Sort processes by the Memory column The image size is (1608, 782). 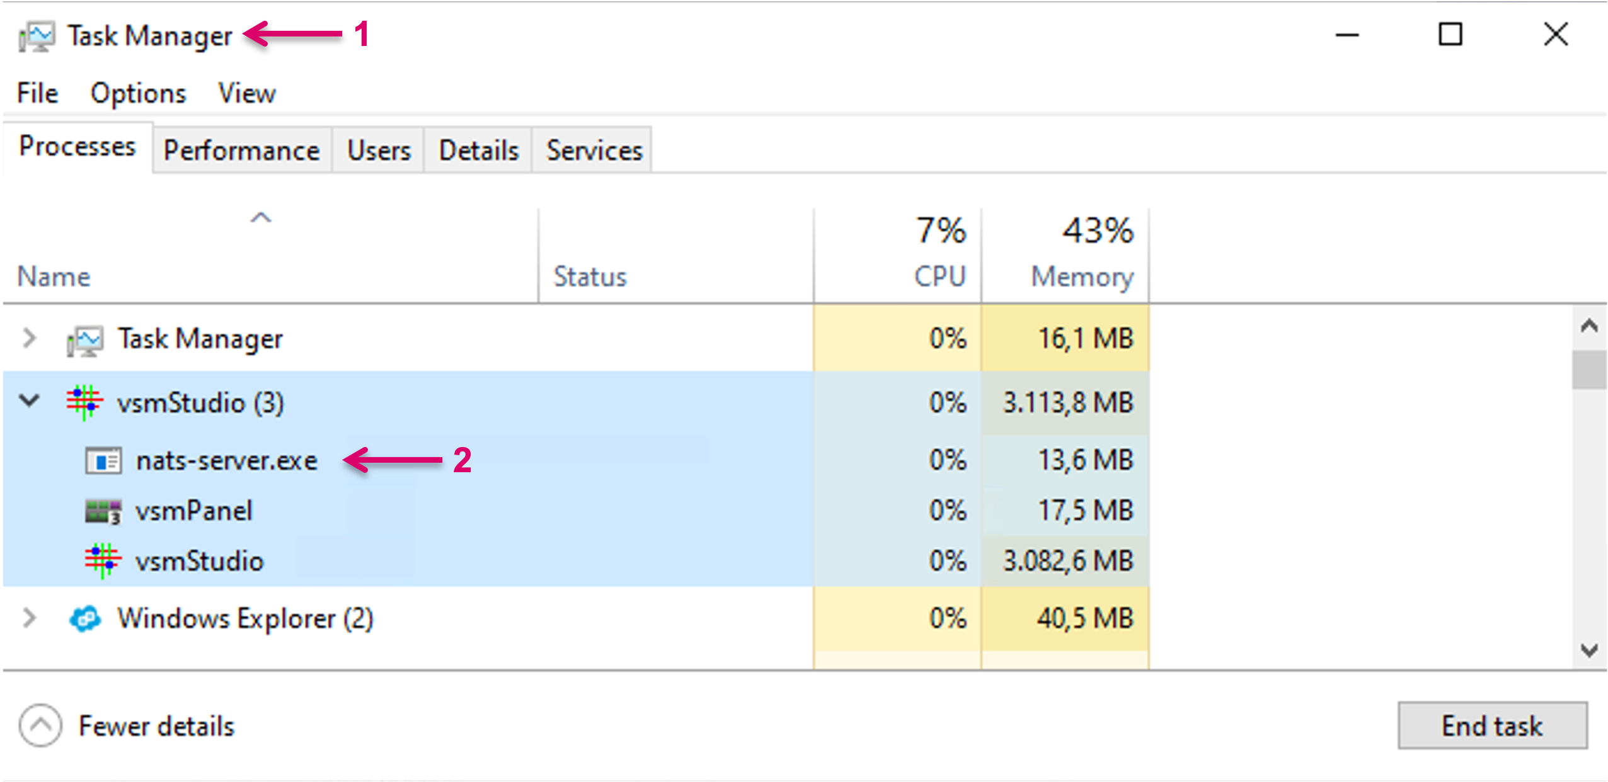1081,276
